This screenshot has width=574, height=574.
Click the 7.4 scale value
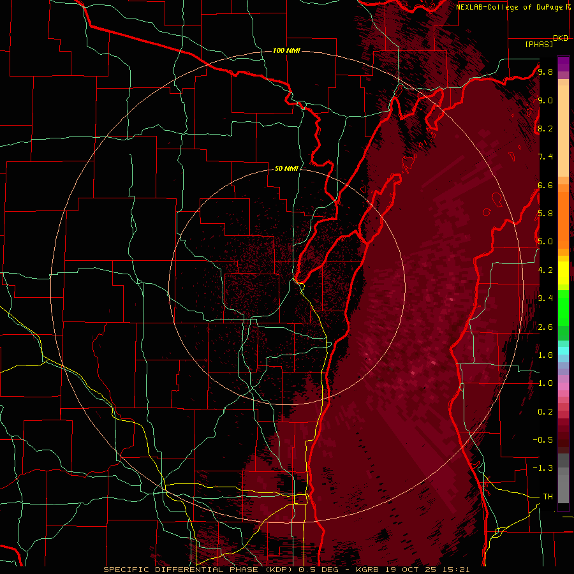(545, 157)
